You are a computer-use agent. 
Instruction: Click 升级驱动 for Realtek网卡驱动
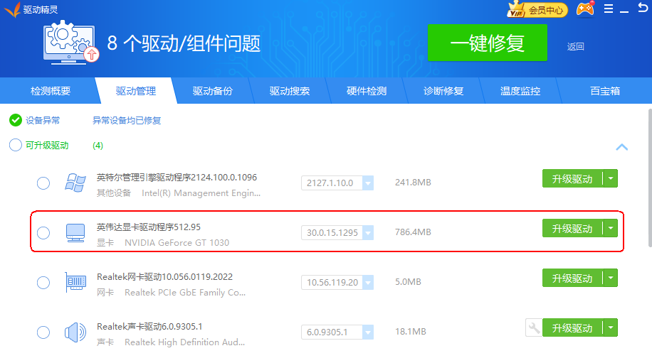(x=572, y=278)
